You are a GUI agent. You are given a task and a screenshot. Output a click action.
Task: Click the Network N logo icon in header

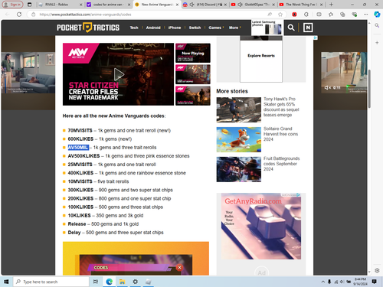[308, 28]
